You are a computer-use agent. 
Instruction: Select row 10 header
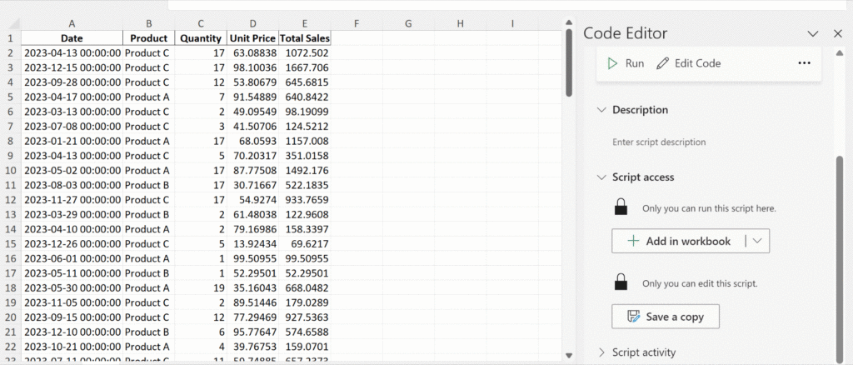(x=10, y=170)
